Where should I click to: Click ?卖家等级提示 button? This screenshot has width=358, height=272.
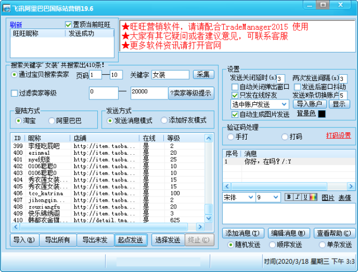[x=191, y=93]
